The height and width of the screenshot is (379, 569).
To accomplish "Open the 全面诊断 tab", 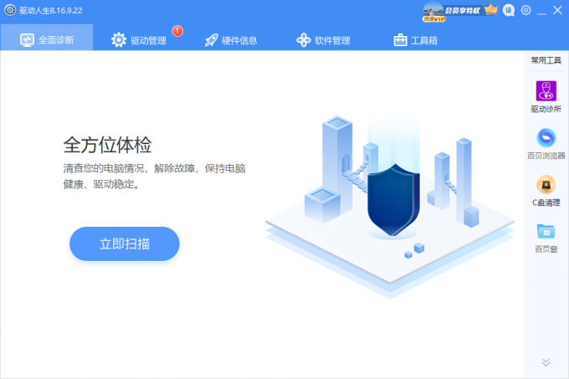I will [x=47, y=38].
